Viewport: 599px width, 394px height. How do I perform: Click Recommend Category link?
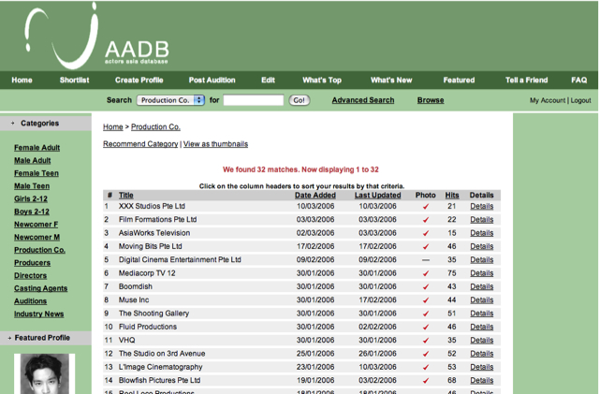[x=140, y=144]
